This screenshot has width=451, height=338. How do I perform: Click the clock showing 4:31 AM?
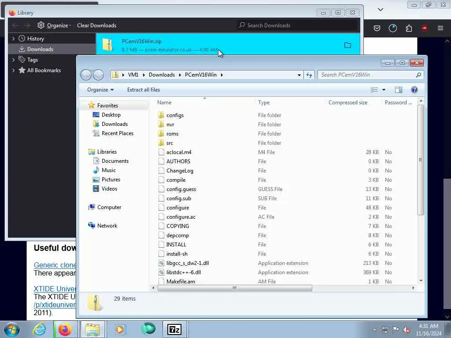(x=428, y=326)
